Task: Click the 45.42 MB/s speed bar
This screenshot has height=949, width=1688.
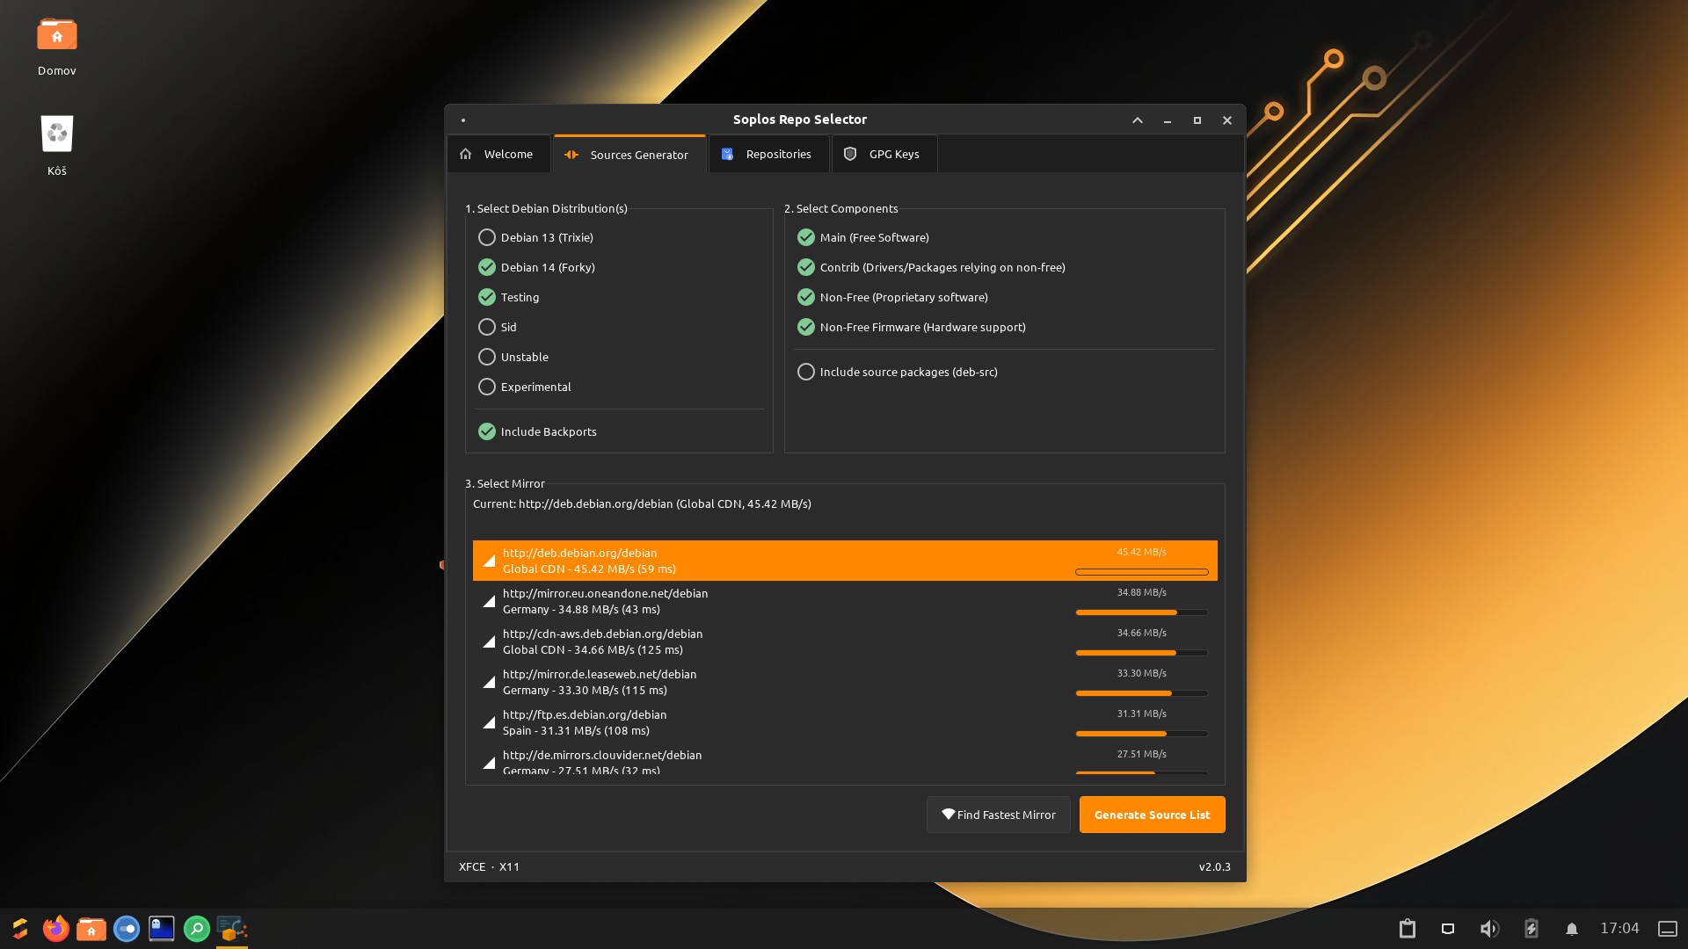Action: tap(1142, 572)
